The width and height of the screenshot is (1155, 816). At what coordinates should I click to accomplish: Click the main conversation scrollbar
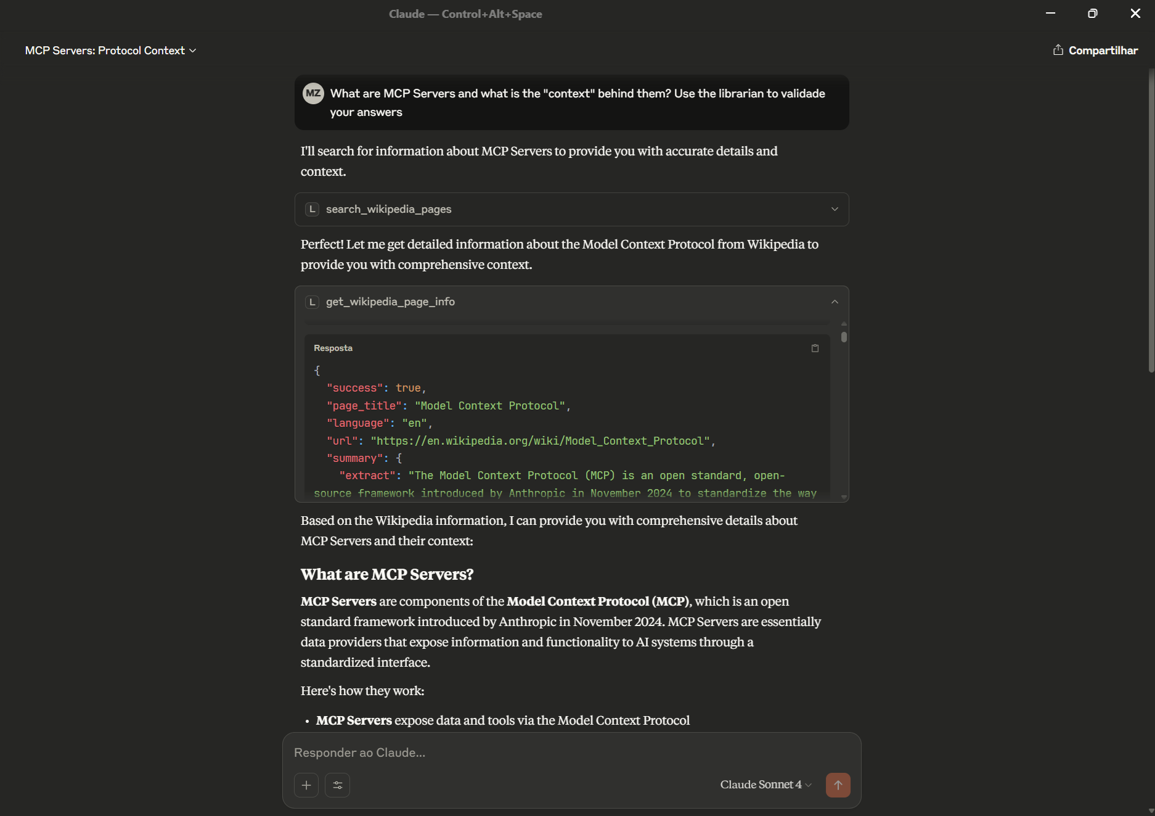[1151, 221]
